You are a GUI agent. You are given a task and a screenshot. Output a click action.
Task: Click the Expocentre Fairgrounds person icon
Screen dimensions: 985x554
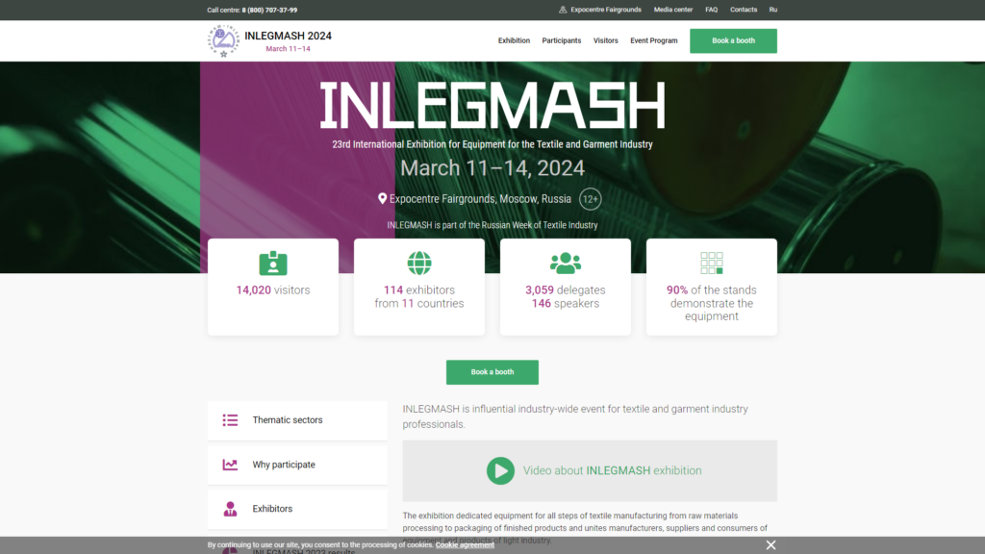563,10
